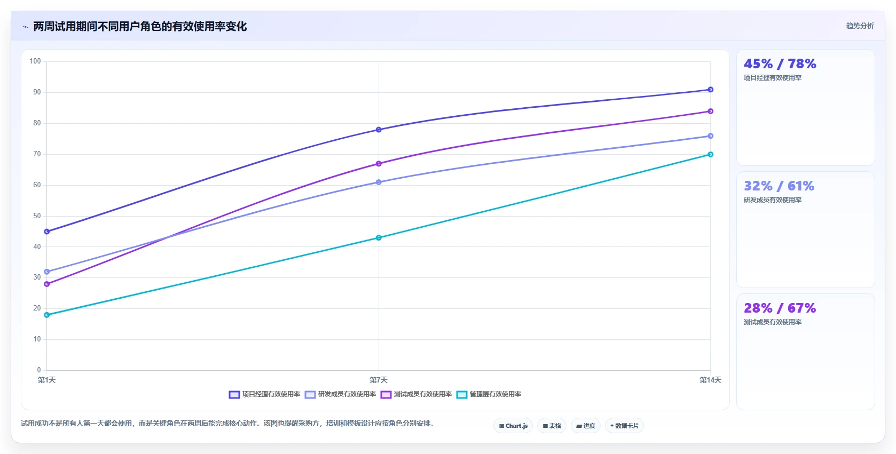This screenshot has height=454, width=896.
Task: Click the tester data point at 第14天 (84)
Action: pyautogui.click(x=710, y=111)
